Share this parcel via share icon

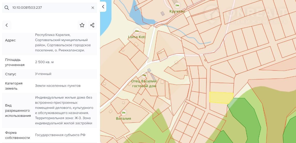[92, 25]
